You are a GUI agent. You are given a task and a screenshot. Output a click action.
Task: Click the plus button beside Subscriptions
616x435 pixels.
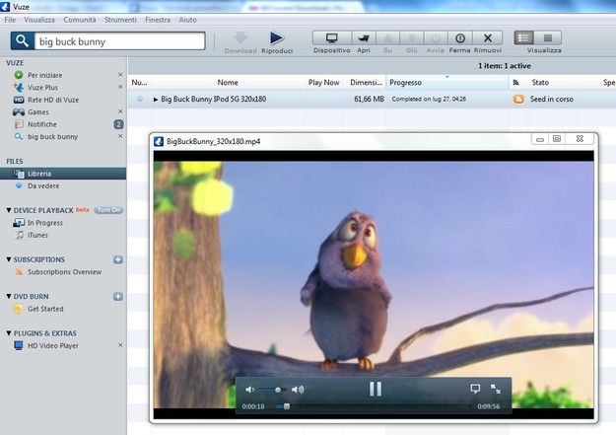tap(118, 259)
